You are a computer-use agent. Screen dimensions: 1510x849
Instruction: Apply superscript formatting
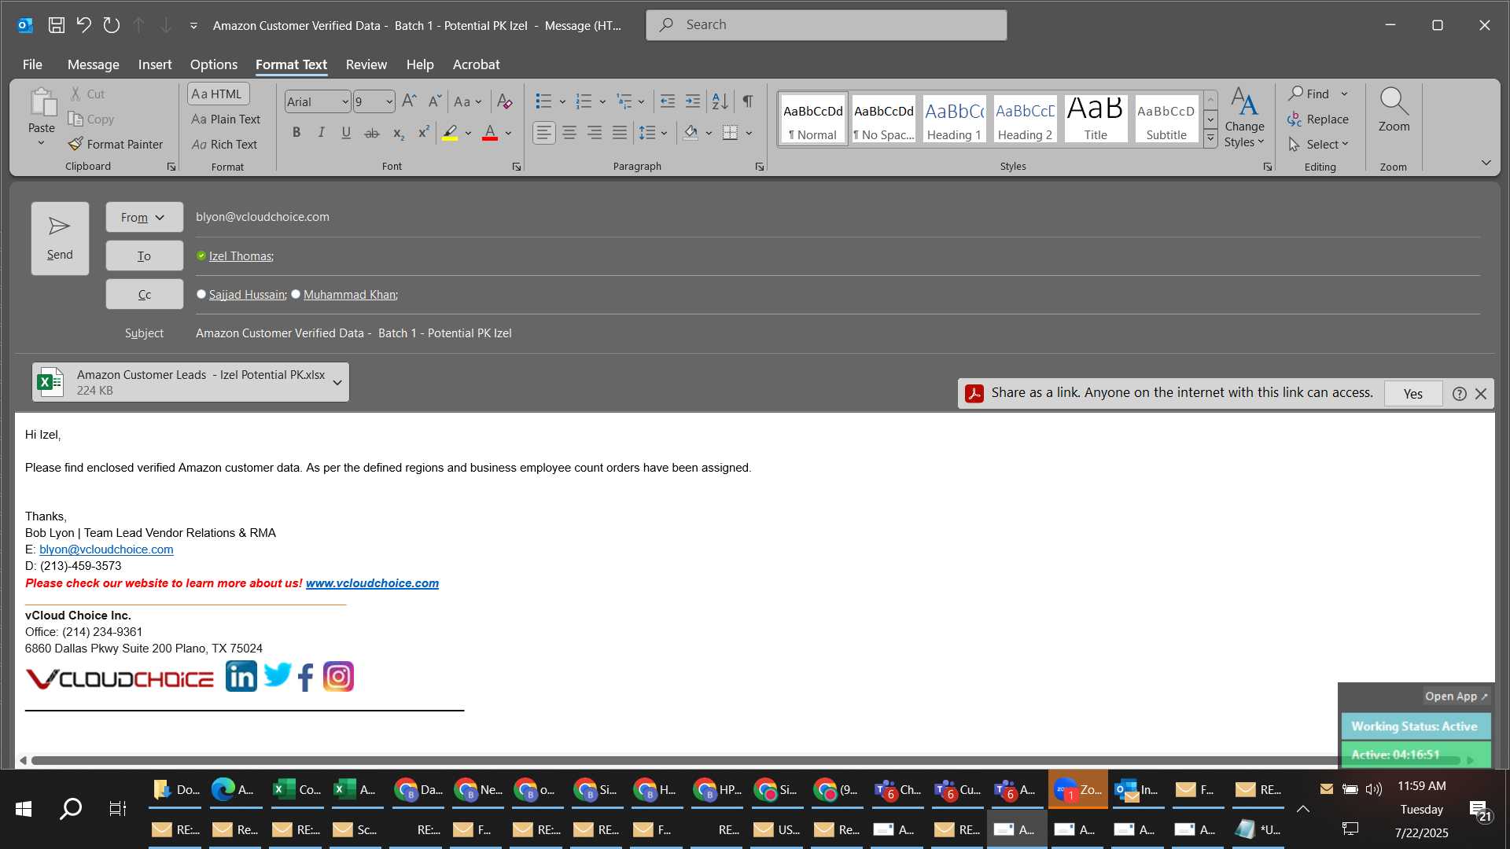(423, 133)
